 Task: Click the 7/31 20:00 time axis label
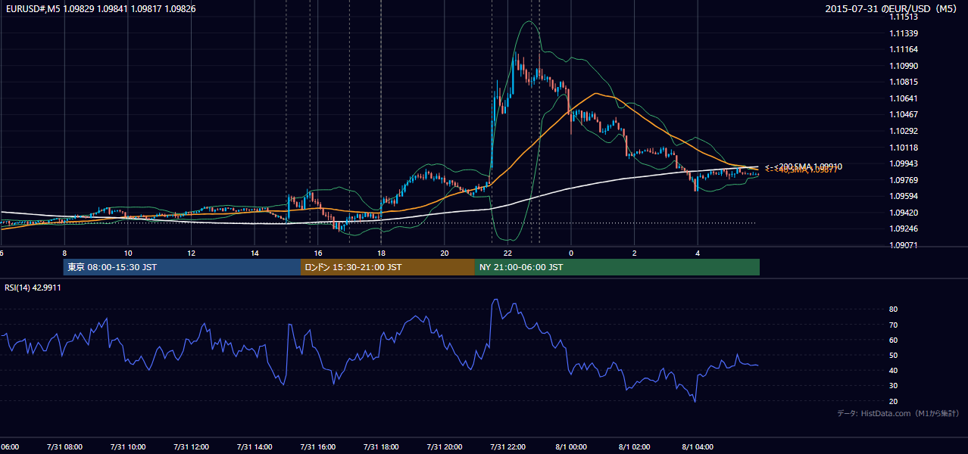445,447
